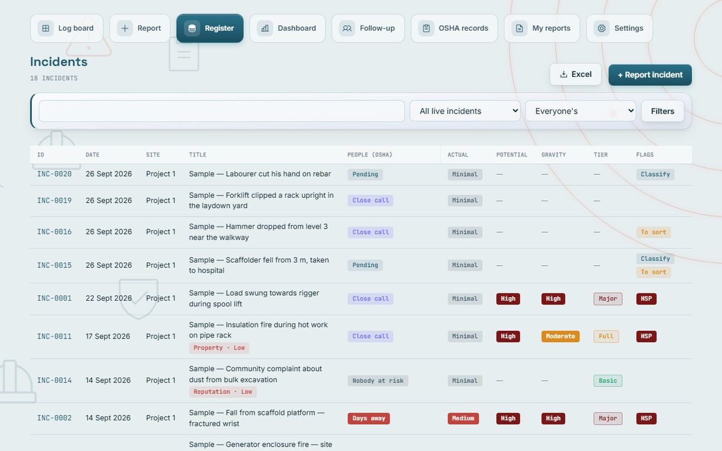Click the High potential badge on INC-0011
722x451 pixels.
pos(508,337)
